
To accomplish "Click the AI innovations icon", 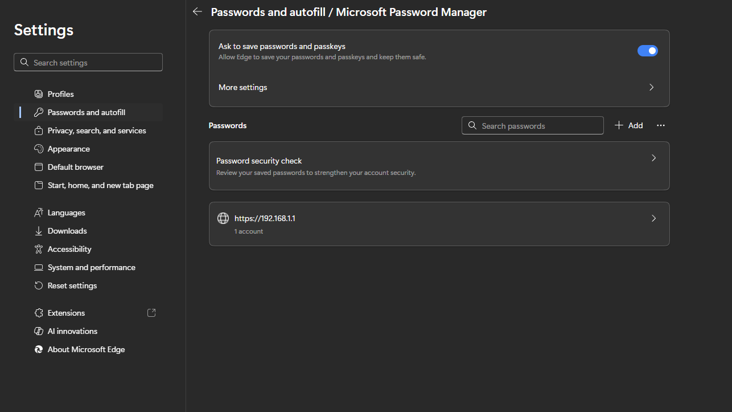I will tap(39, 331).
